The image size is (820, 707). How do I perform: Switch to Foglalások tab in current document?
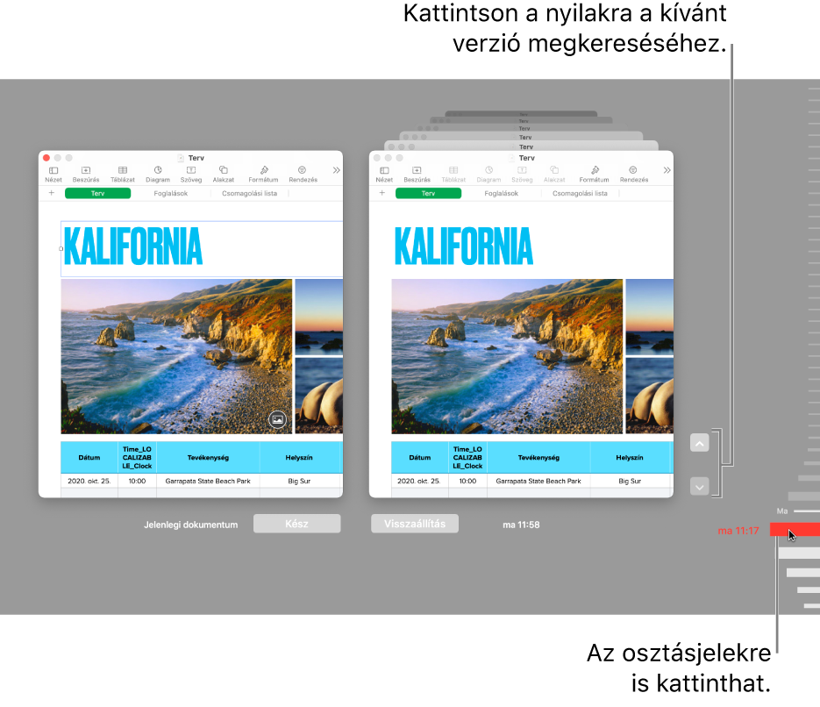[x=170, y=194]
